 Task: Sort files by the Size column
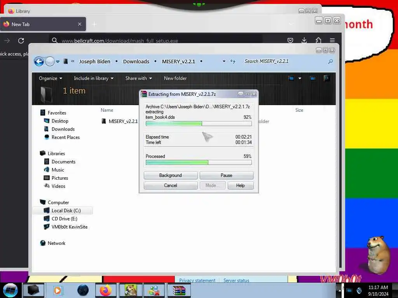(299, 110)
